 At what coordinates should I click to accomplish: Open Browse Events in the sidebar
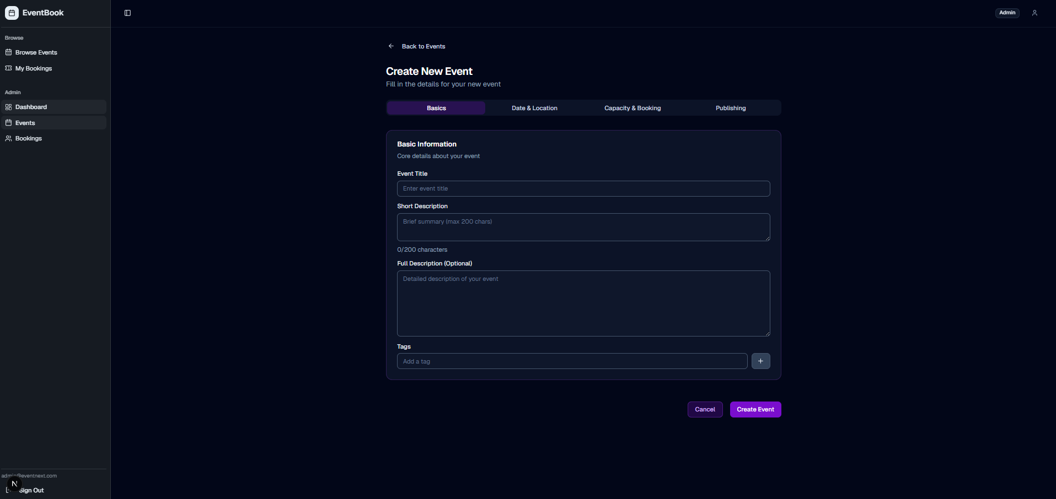(x=36, y=52)
